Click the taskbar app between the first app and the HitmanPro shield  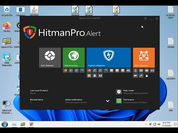coord(23,124)
